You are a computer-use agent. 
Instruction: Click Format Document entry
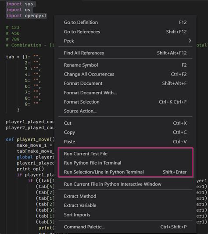click(x=125, y=83)
